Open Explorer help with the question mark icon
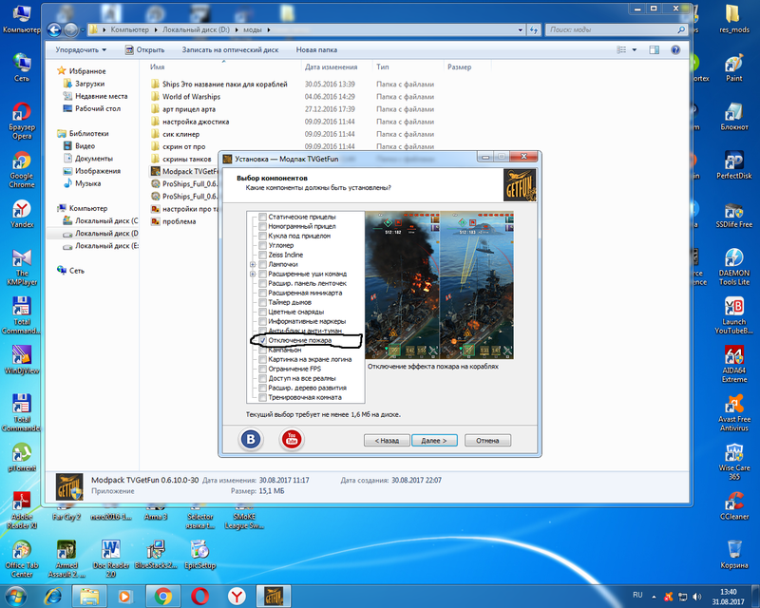Viewport: 760px width, 608px height. [675, 50]
